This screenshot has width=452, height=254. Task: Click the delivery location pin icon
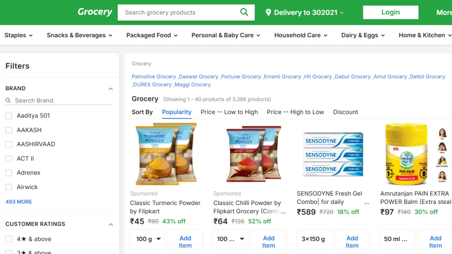(269, 12)
